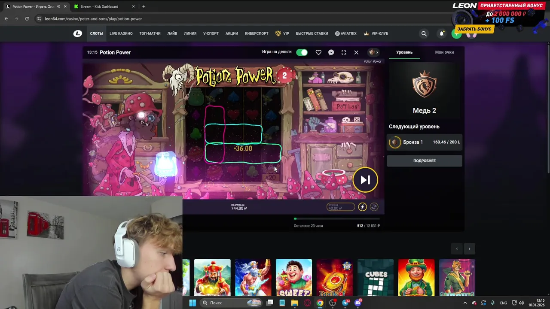This screenshot has height=309, width=550.
Task: Open the 'LIVE КАЗИНО' menu item
Action: point(121,33)
